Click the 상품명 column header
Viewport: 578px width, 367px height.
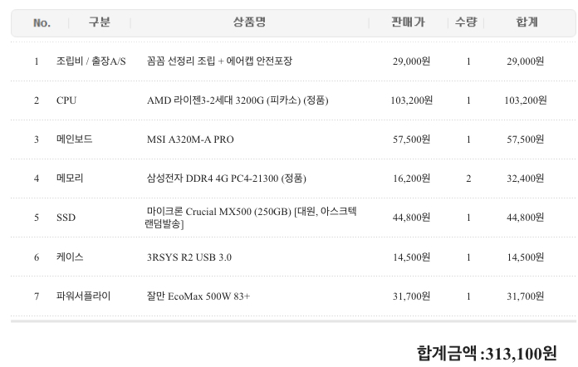(x=250, y=22)
